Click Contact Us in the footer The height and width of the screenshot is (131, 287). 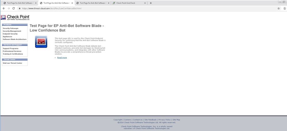[138, 120]
